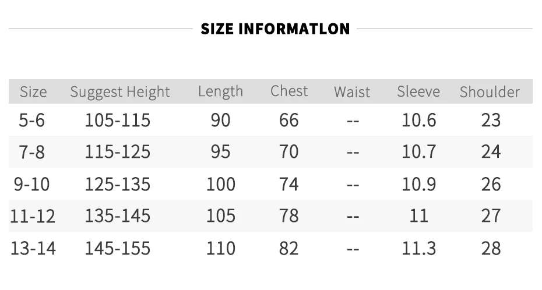Screen dimensions: 542x290
Task: Click the SIZE INFORMATLON heading
Action: point(275,29)
